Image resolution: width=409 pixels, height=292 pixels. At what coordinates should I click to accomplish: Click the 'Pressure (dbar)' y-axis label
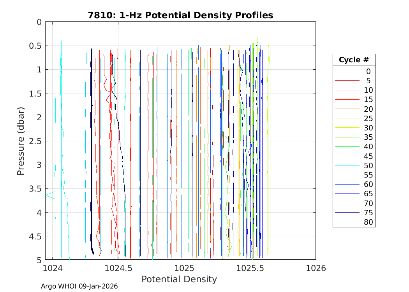coord(21,141)
